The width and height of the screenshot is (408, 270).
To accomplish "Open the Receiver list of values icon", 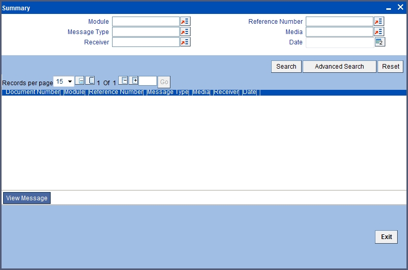I will (185, 42).
